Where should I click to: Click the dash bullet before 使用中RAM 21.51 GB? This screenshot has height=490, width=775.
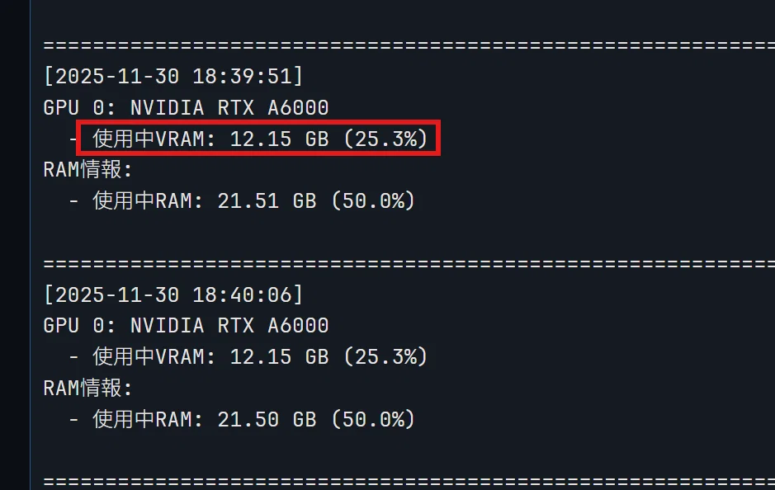[x=73, y=201]
